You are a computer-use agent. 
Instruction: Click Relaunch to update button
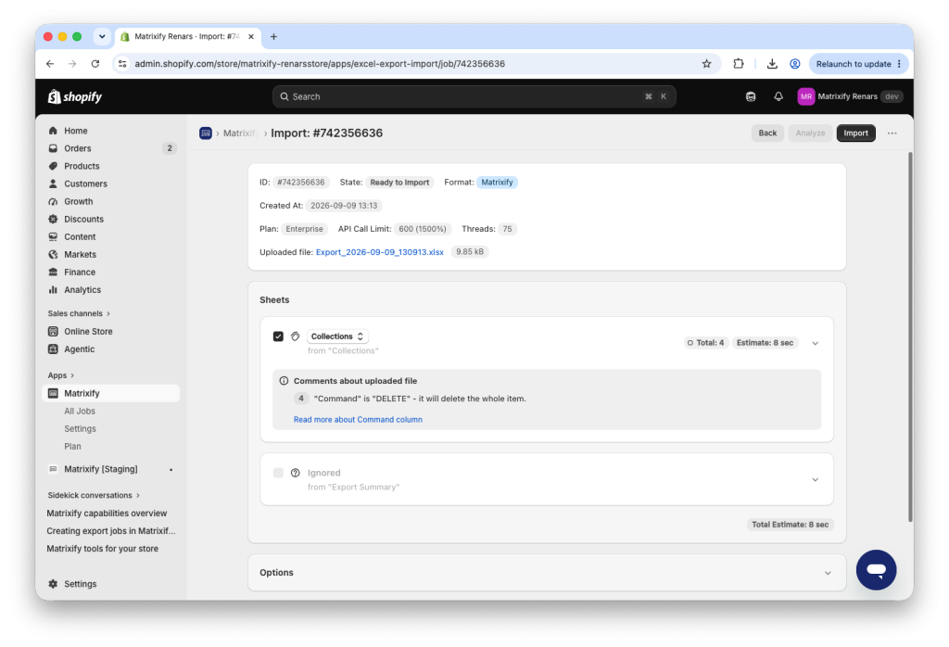[x=859, y=64]
